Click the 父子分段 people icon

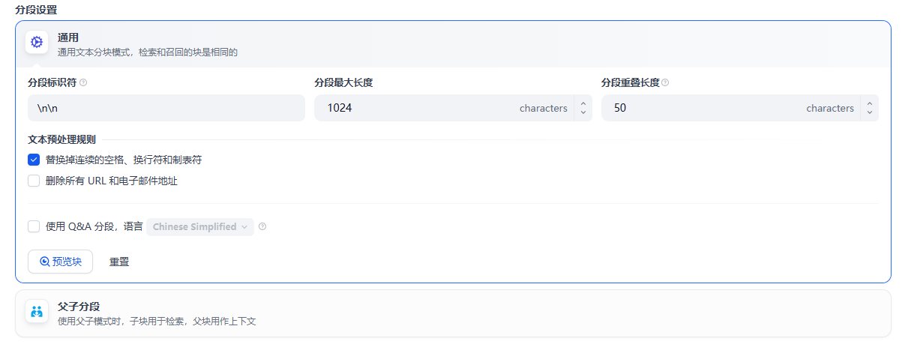(x=37, y=312)
